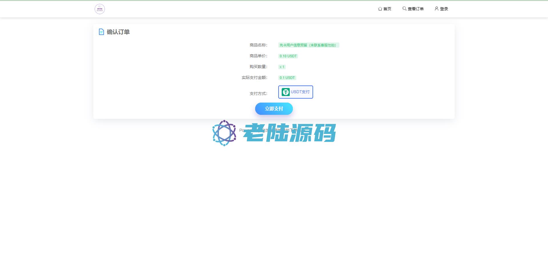Screen dimensions: 548x265
Task: Click the user icon beside 登录
Action: pos(436,9)
